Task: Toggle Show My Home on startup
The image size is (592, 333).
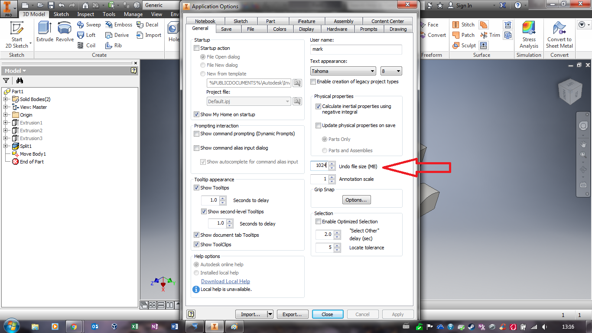Action: coord(197,114)
